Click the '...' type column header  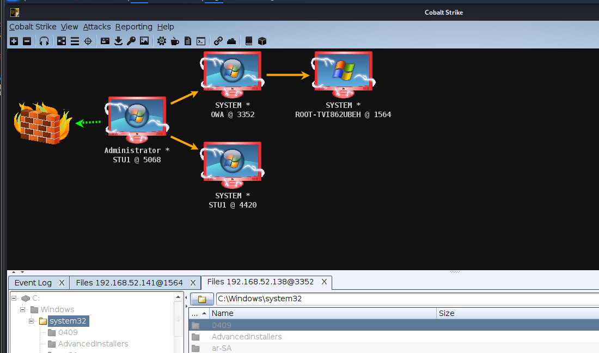tap(199, 313)
